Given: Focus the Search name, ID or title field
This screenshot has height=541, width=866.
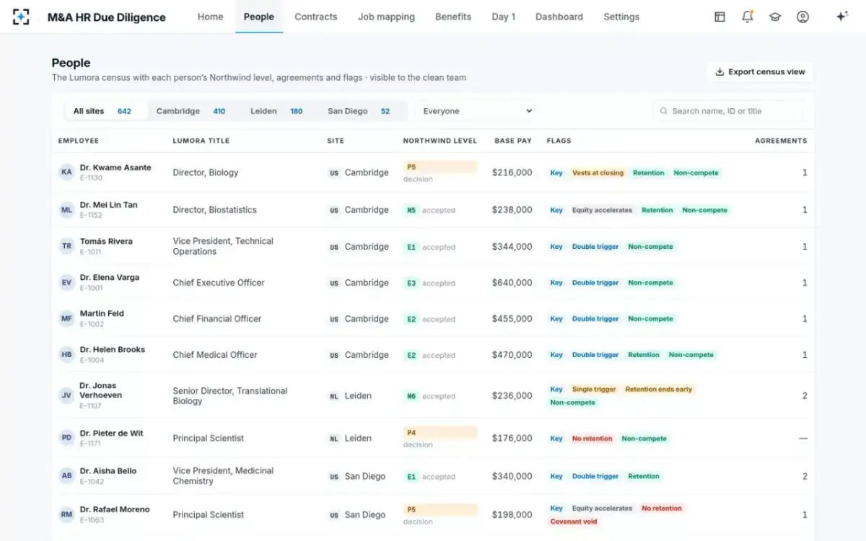Looking at the screenshot, I should click(x=727, y=111).
